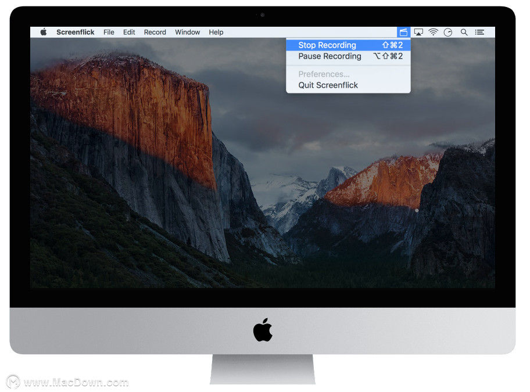The height and width of the screenshot is (392, 530).
Task: Open the Apple menu
Action: tap(43, 32)
